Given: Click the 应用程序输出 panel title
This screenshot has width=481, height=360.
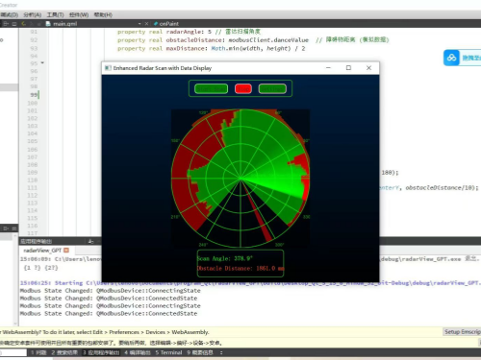Looking at the screenshot, I should click(x=37, y=241).
